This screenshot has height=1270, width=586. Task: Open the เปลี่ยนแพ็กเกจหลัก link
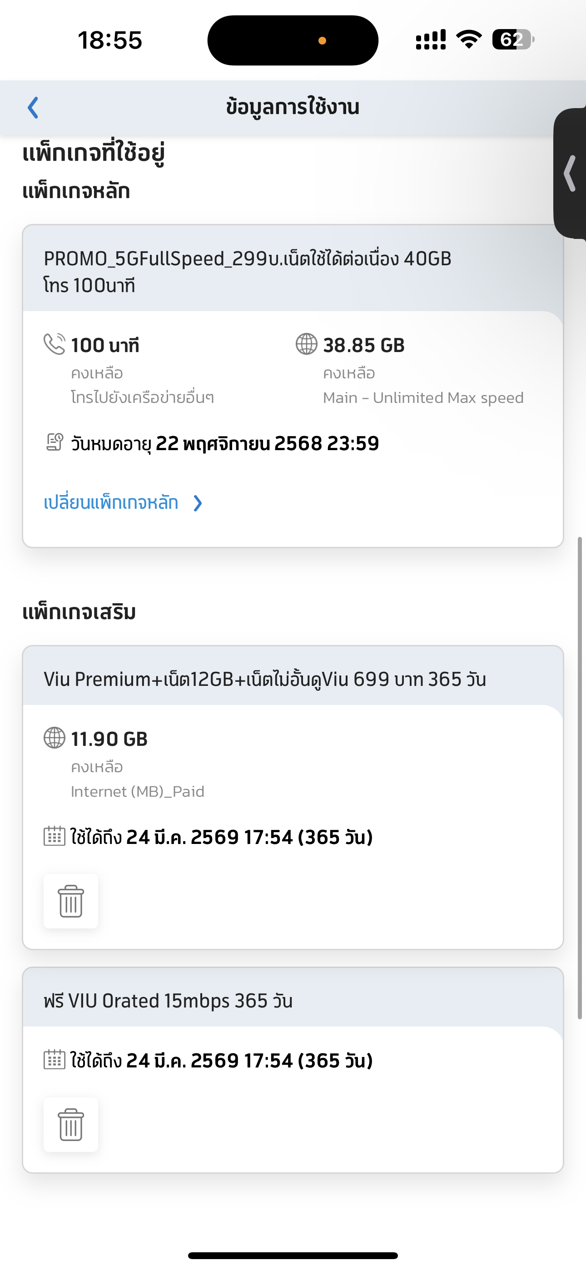[x=111, y=503]
